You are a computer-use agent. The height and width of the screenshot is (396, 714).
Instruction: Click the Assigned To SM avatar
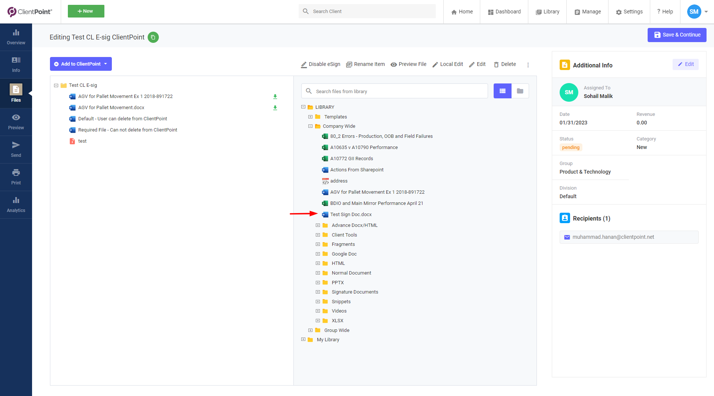coord(569,92)
